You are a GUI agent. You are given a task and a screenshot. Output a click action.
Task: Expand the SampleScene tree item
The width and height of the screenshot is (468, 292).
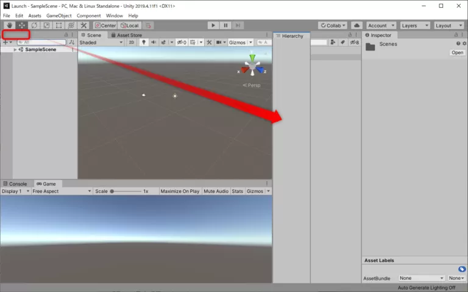tap(15, 50)
